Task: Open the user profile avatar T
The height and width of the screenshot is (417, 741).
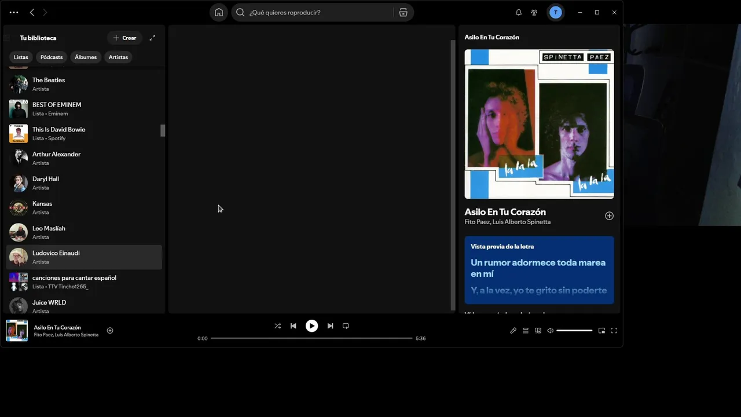Action: 556,12
